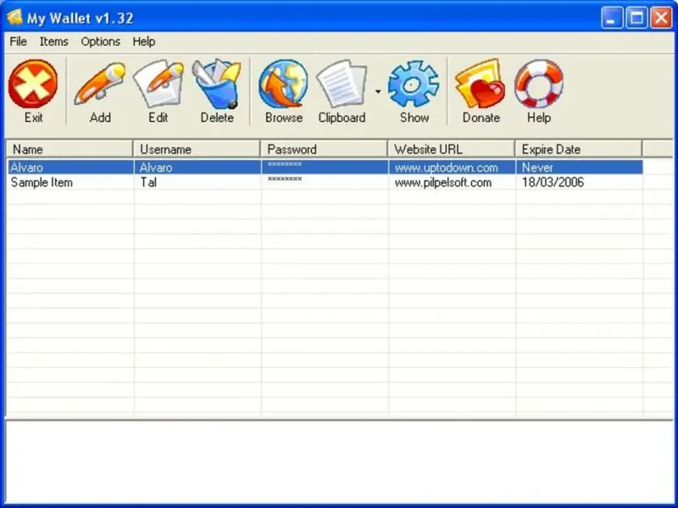Sort by the Expire Date column header
The image size is (678, 508).
[578, 149]
